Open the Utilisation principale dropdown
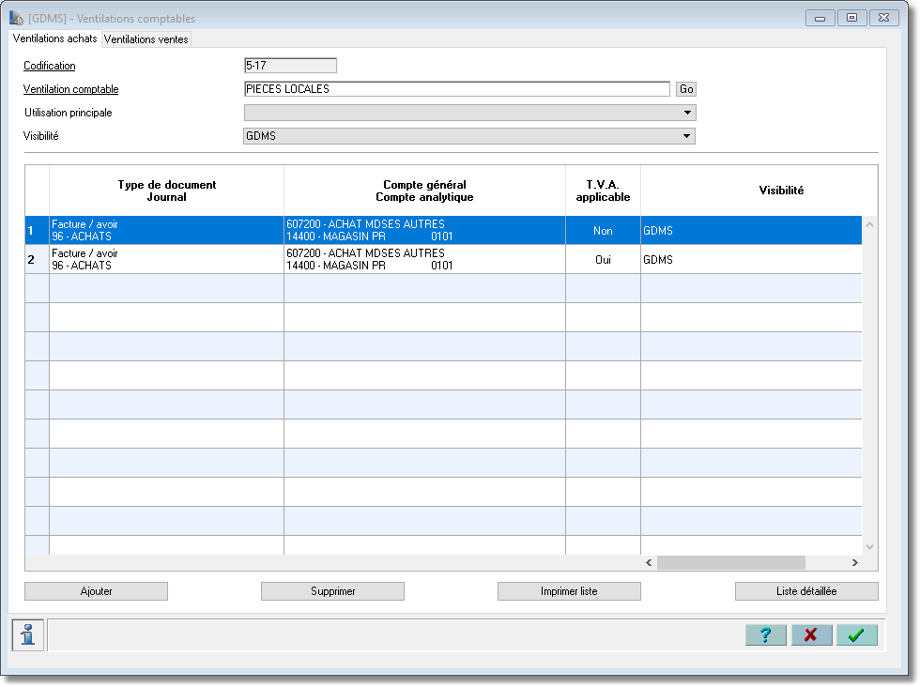The height and width of the screenshot is (687, 920). pyautogui.click(x=469, y=113)
